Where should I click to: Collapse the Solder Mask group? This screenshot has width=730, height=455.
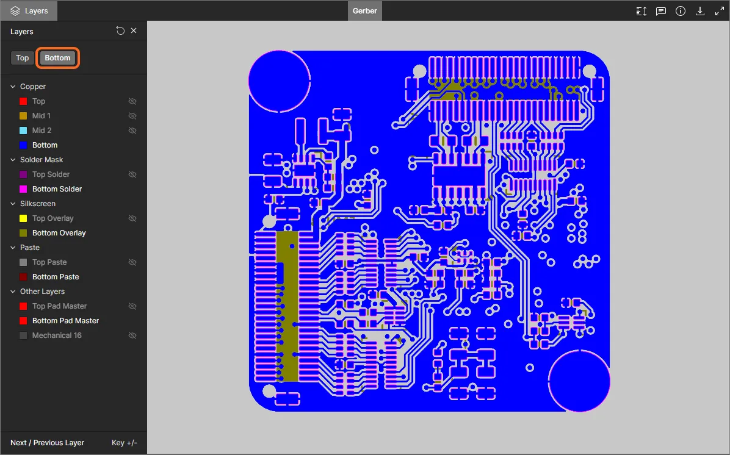pyautogui.click(x=13, y=160)
